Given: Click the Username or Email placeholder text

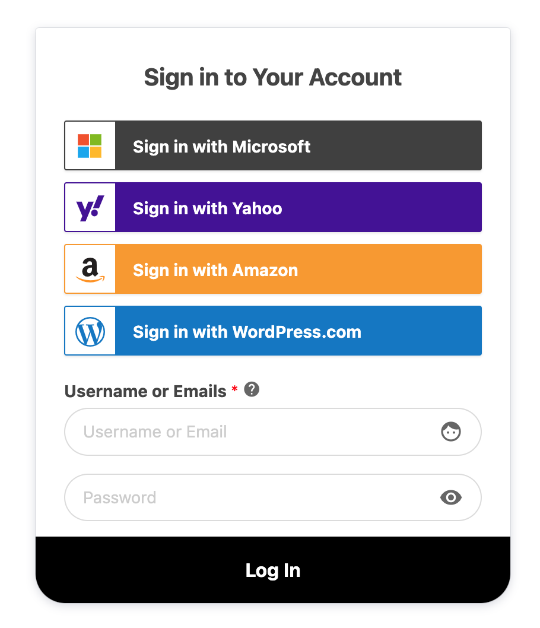Looking at the screenshot, I should pos(155,432).
